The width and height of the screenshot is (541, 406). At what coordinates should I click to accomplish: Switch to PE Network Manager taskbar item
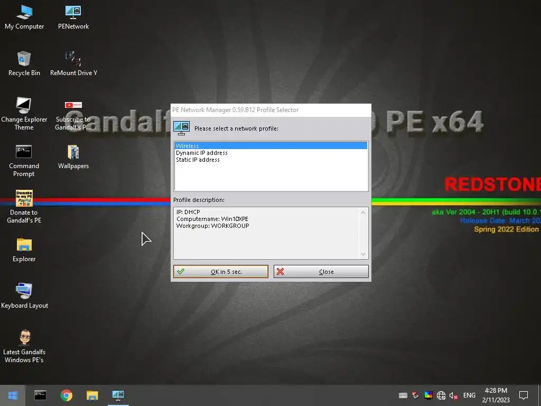[118, 395]
